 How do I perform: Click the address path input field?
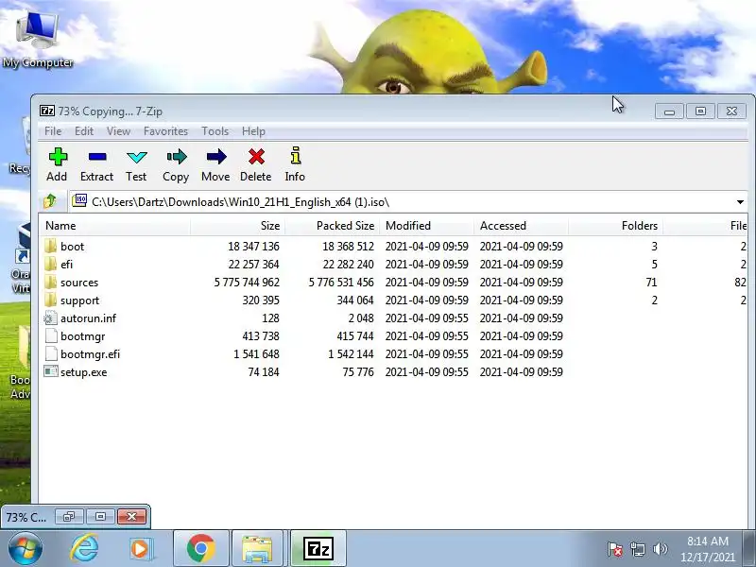(x=410, y=201)
